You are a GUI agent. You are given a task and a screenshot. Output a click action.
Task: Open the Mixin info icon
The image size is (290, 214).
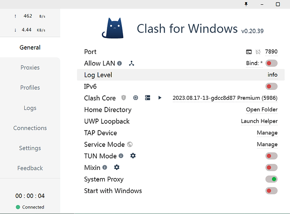point(105,167)
